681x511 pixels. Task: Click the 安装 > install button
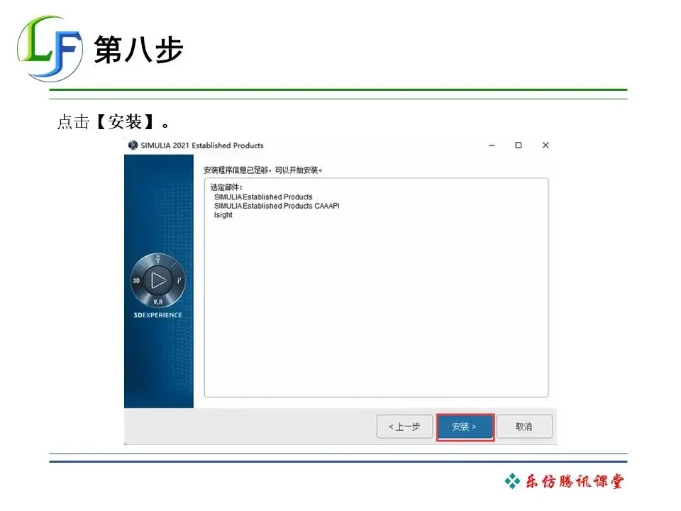point(465,427)
